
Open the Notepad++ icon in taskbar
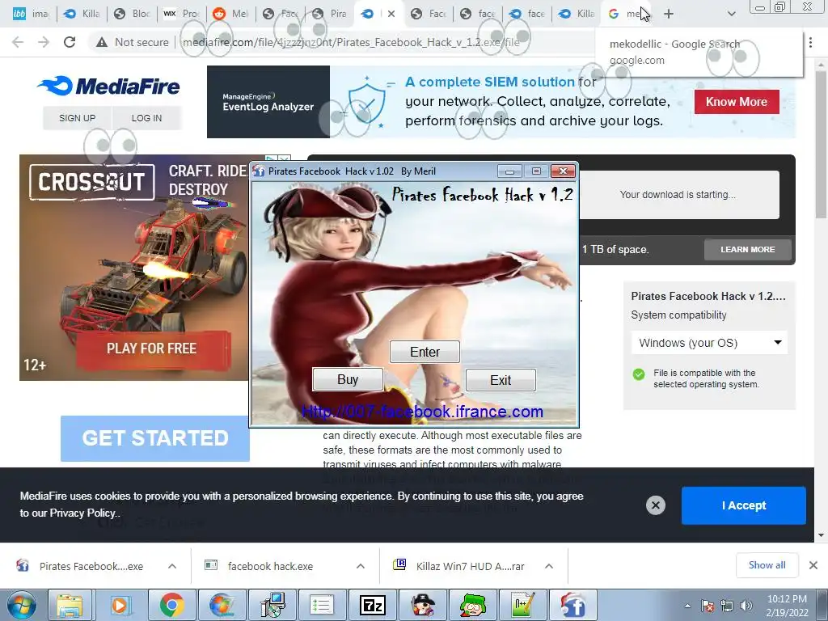tap(523, 605)
